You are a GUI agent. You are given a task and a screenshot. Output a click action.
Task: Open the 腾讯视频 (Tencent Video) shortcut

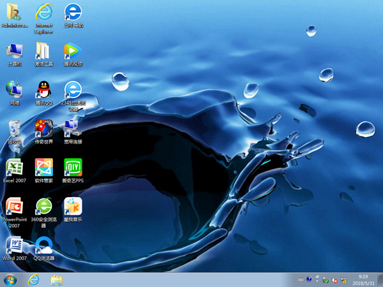click(x=73, y=51)
